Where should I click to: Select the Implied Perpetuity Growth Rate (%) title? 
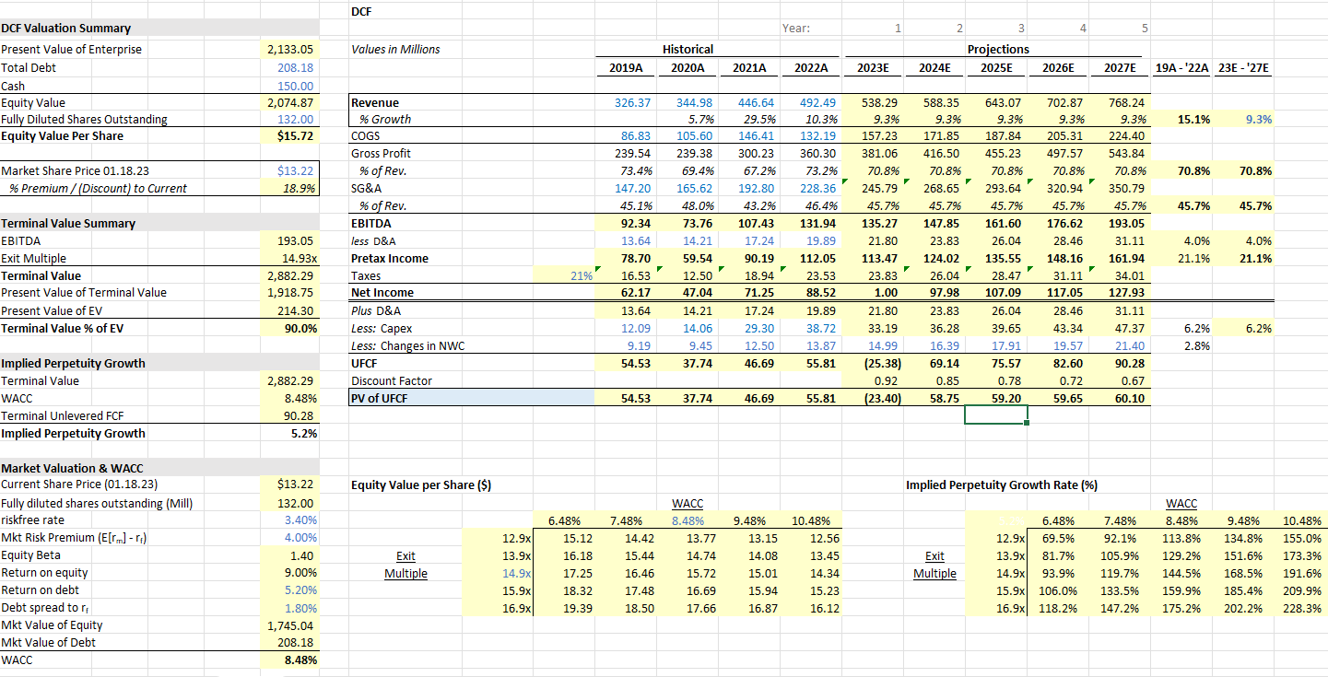(x=1001, y=485)
